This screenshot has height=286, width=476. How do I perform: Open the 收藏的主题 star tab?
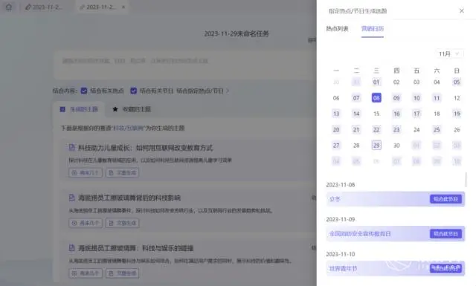132,109
